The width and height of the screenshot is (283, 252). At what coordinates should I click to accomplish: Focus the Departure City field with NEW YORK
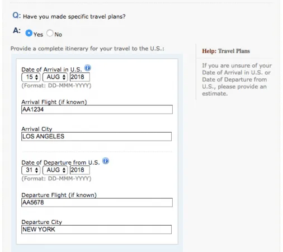[96, 230]
